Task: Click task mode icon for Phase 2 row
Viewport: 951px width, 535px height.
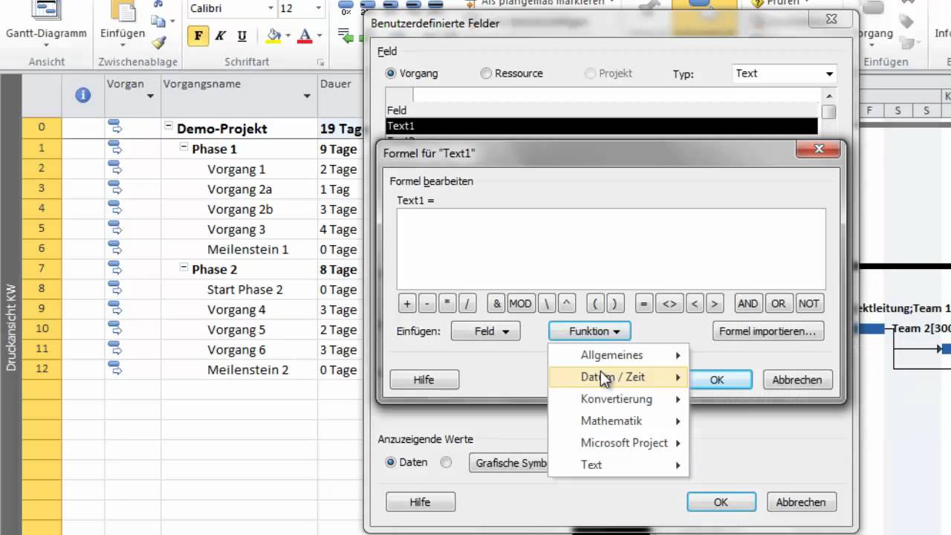Action: [114, 269]
